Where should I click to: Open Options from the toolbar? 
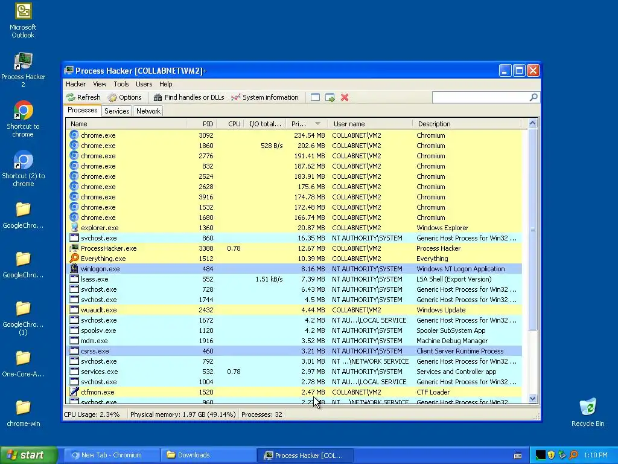click(x=124, y=97)
